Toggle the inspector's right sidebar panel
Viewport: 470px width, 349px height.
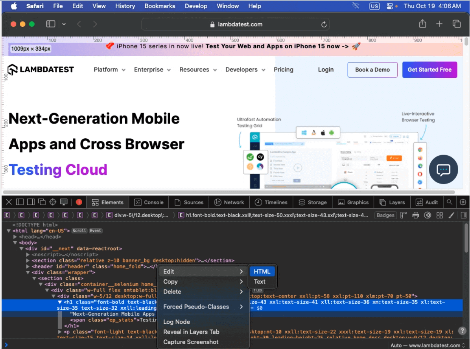click(463, 215)
